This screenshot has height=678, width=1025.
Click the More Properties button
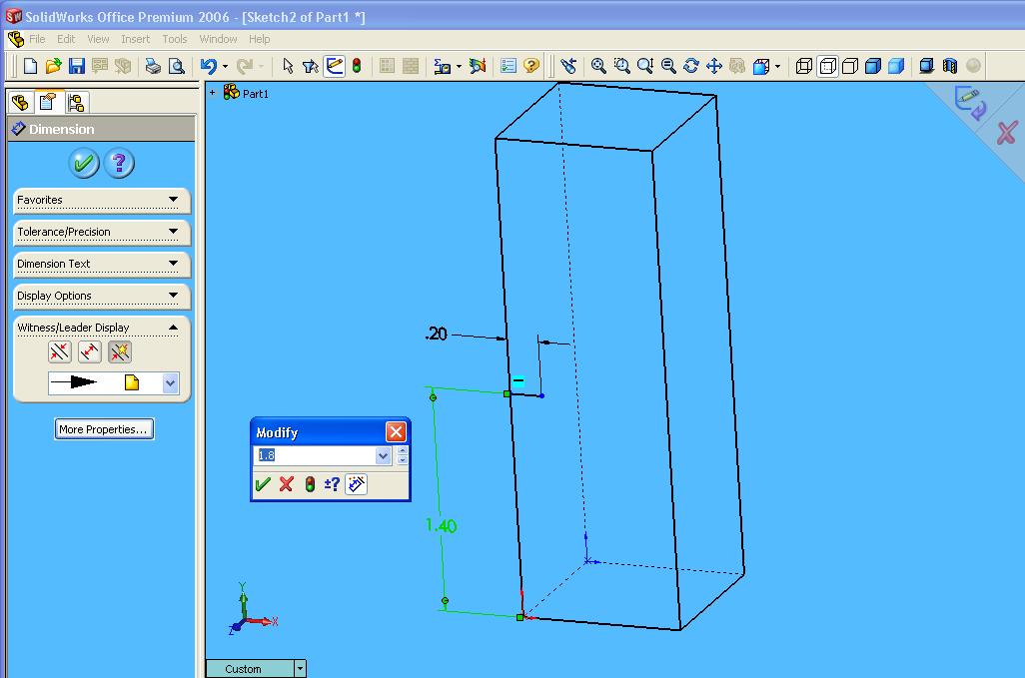104,429
